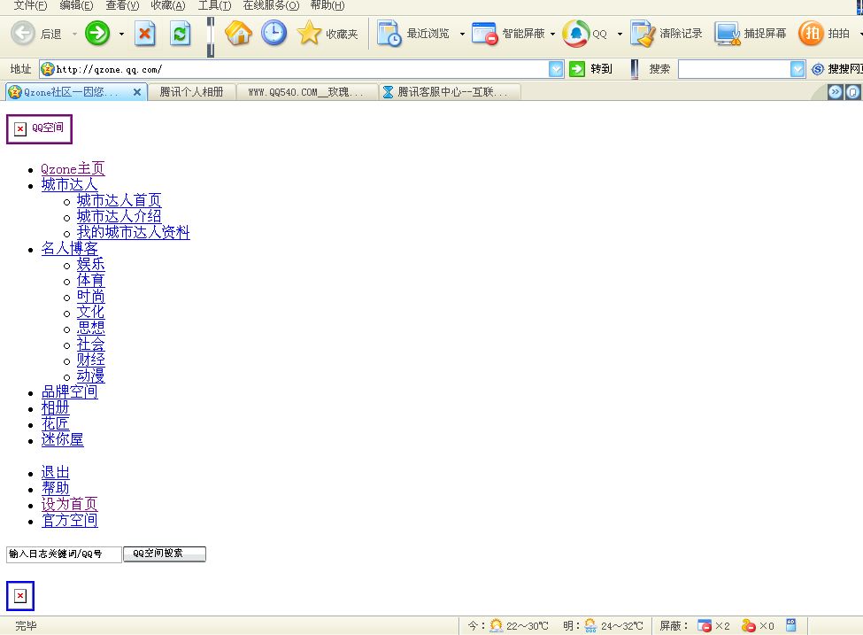The image size is (863, 635).
Task: Open the 品牌空间 link
Action: (69, 392)
